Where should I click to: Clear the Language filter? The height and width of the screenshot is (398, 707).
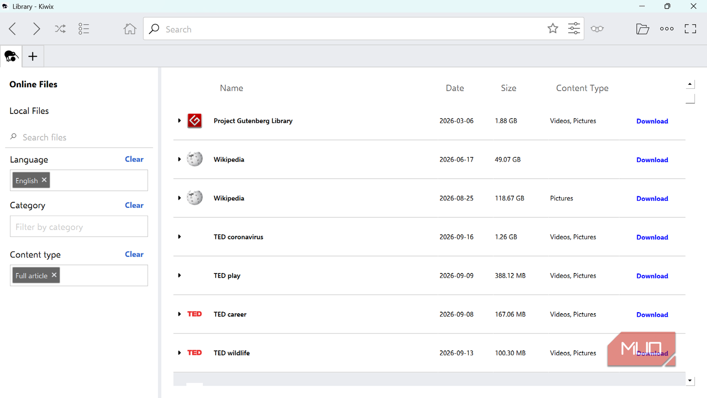pos(134,159)
